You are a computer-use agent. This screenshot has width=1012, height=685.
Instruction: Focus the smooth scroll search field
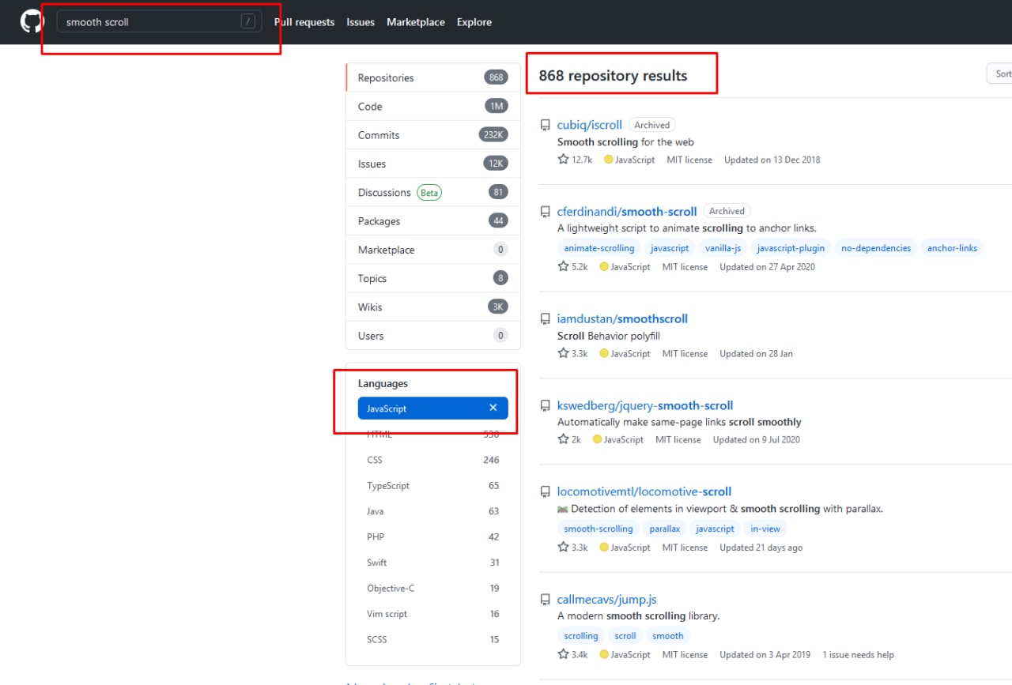tap(159, 21)
